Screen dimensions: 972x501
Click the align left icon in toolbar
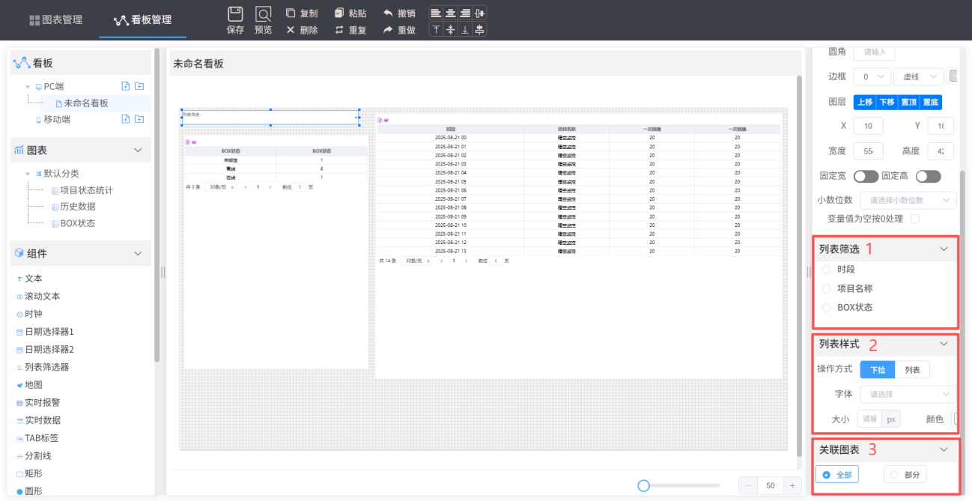click(436, 13)
